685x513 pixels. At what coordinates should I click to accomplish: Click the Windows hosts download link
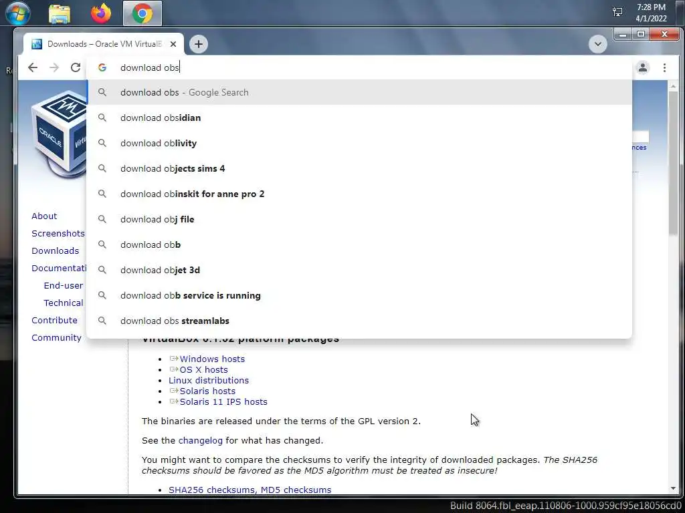click(212, 359)
